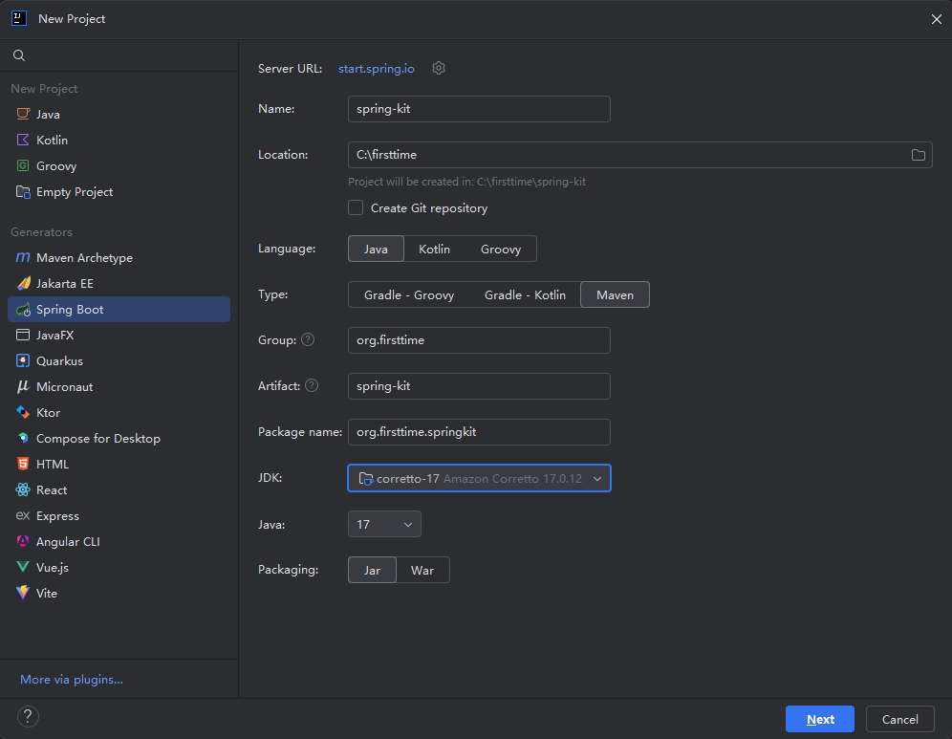This screenshot has width=952, height=739.
Task: Select the Express generator label
Action: [57, 516]
